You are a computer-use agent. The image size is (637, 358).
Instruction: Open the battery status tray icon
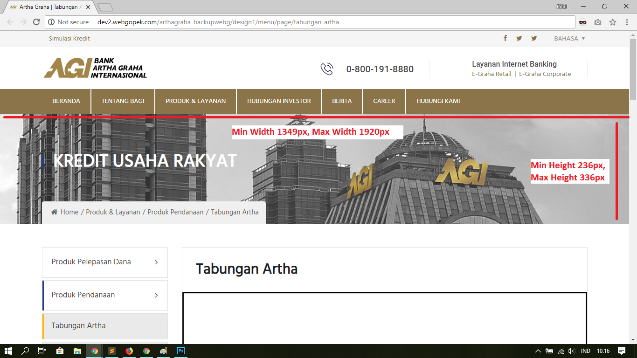[549, 351]
